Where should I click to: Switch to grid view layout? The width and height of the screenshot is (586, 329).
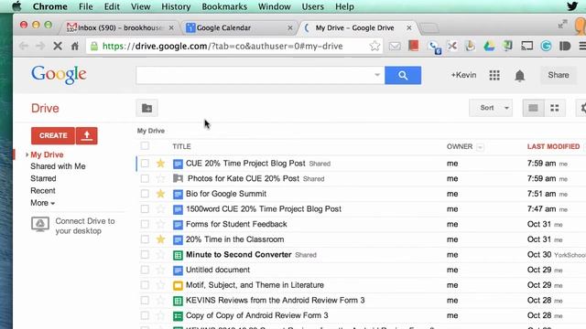tap(555, 108)
